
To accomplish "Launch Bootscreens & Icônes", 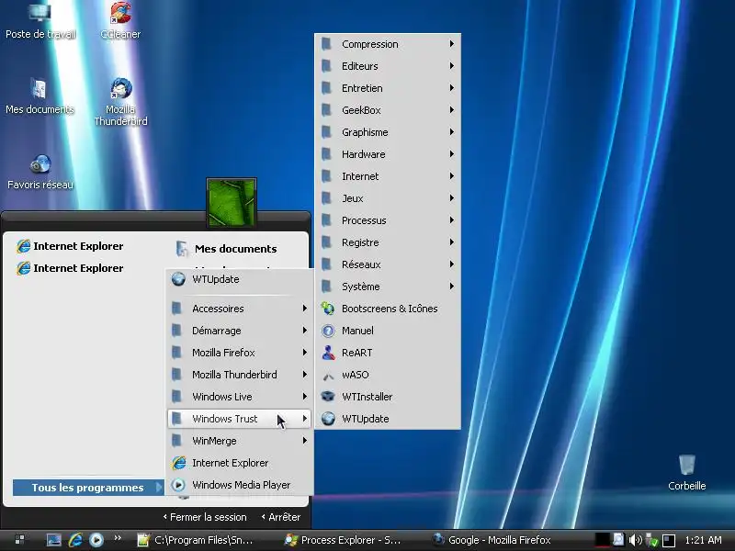I will (x=388, y=309).
